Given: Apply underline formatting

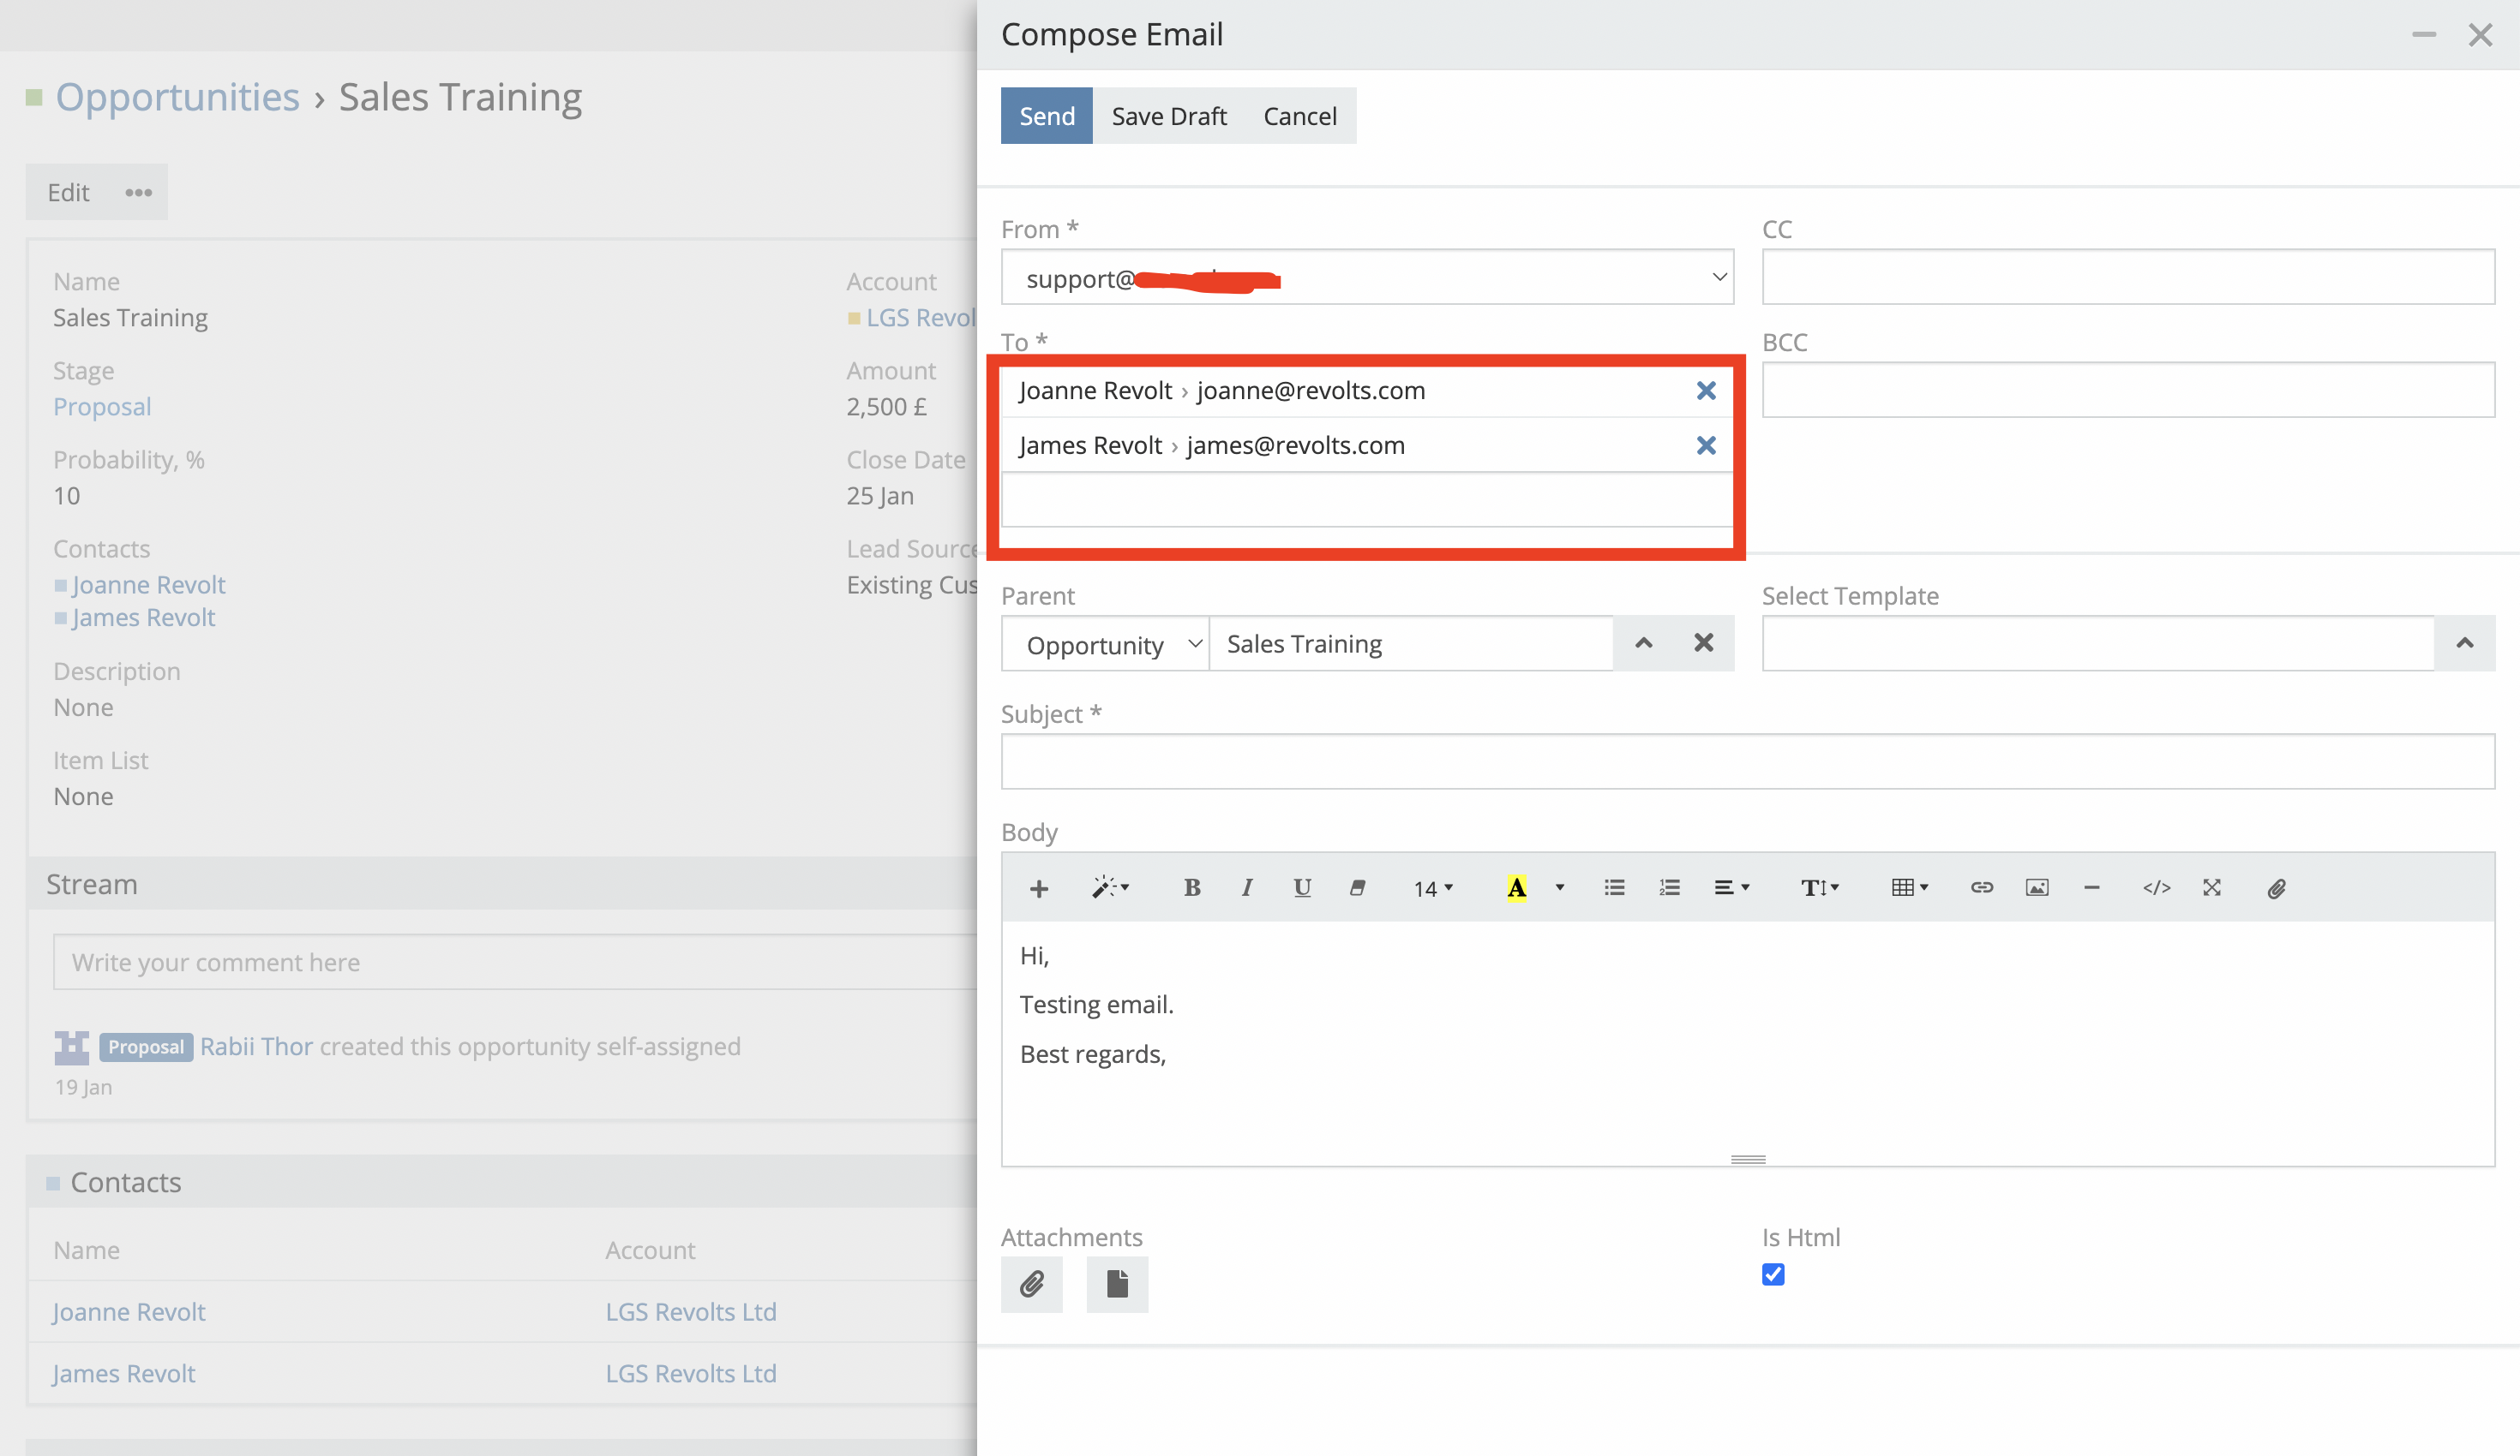Looking at the screenshot, I should [1302, 887].
